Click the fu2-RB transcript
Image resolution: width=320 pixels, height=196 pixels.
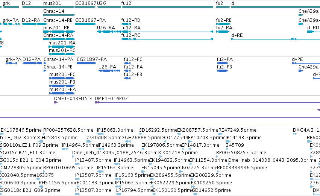click(x=223, y=24)
